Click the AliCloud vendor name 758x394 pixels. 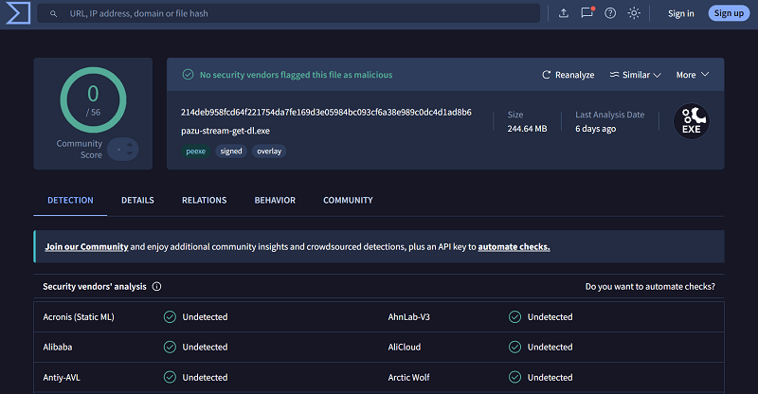405,347
